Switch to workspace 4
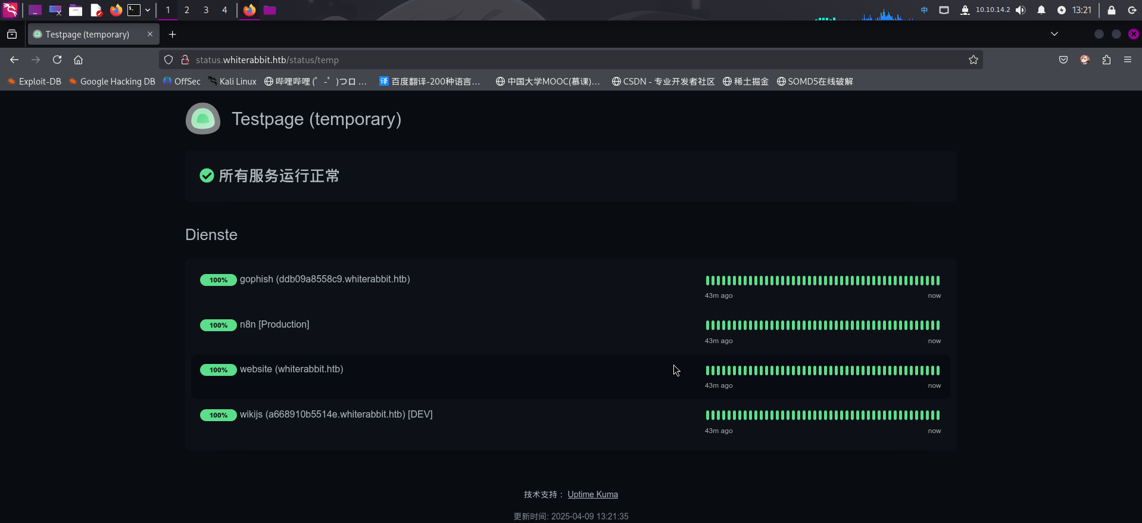The height and width of the screenshot is (523, 1142). (224, 10)
